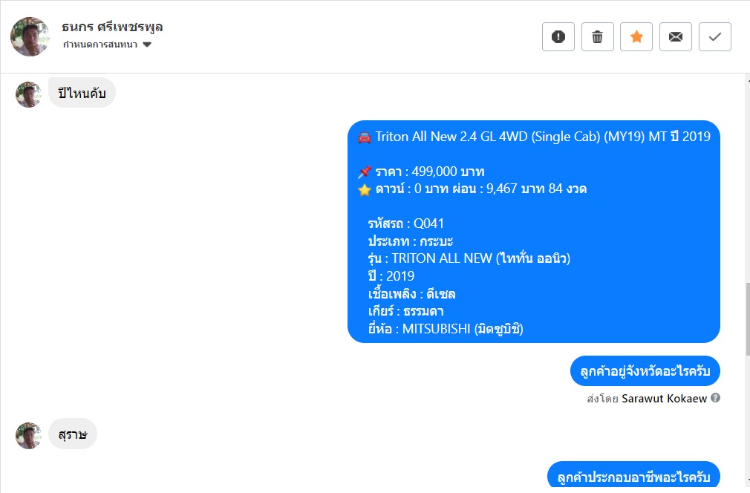The image size is (750, 493).
Task: Click the ลูกค้าประกอบอาชีพอะไรครับ message bubble
Action: coord(633,476)
